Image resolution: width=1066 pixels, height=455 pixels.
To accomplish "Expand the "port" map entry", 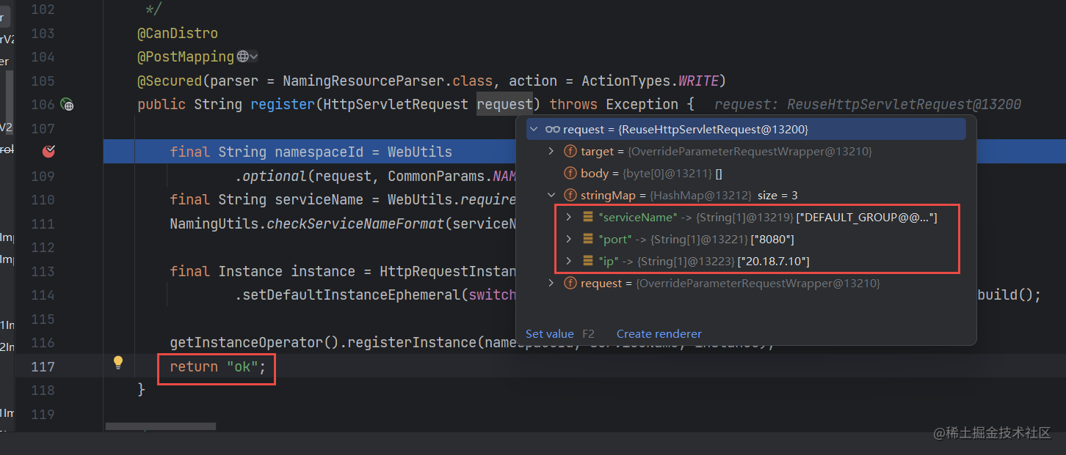I will (x=569, y=240).
